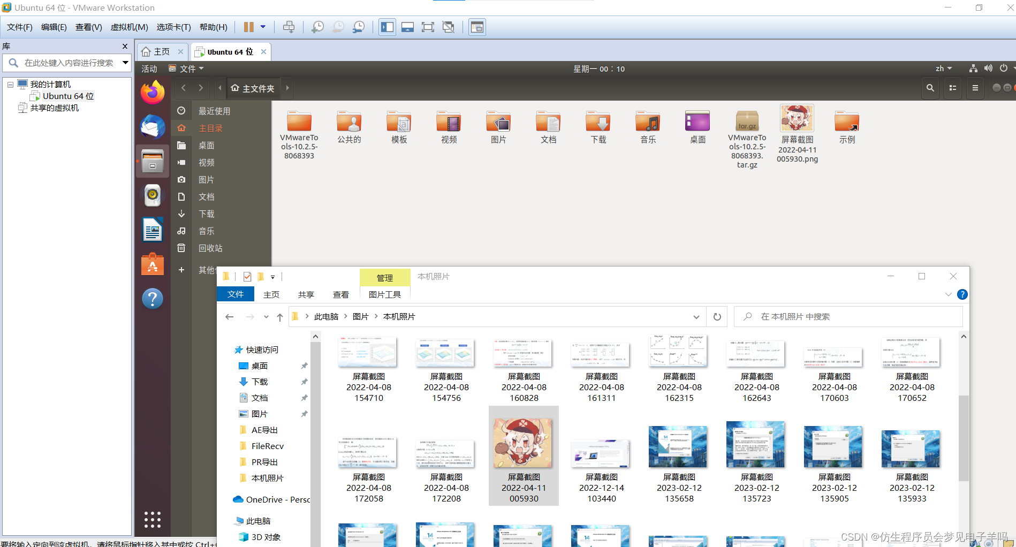Click the 在 本机照片 中搜索 search box
The image size is (1016, 547).
point(848,317)
